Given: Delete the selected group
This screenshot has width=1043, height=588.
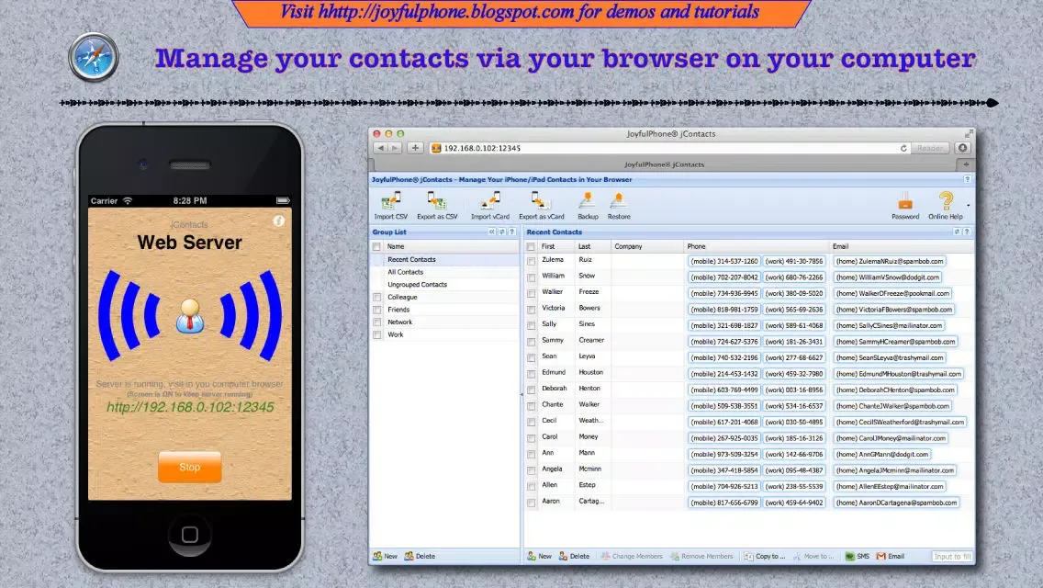Looking at the screenshot, I should [420, 556].
